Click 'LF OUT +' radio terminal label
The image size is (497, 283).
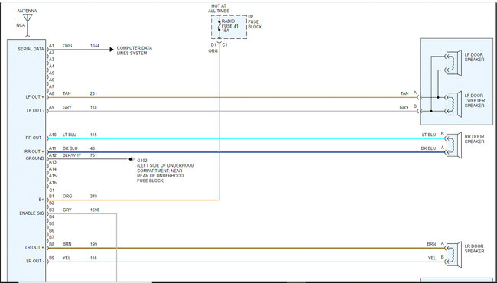coord(35,96)
